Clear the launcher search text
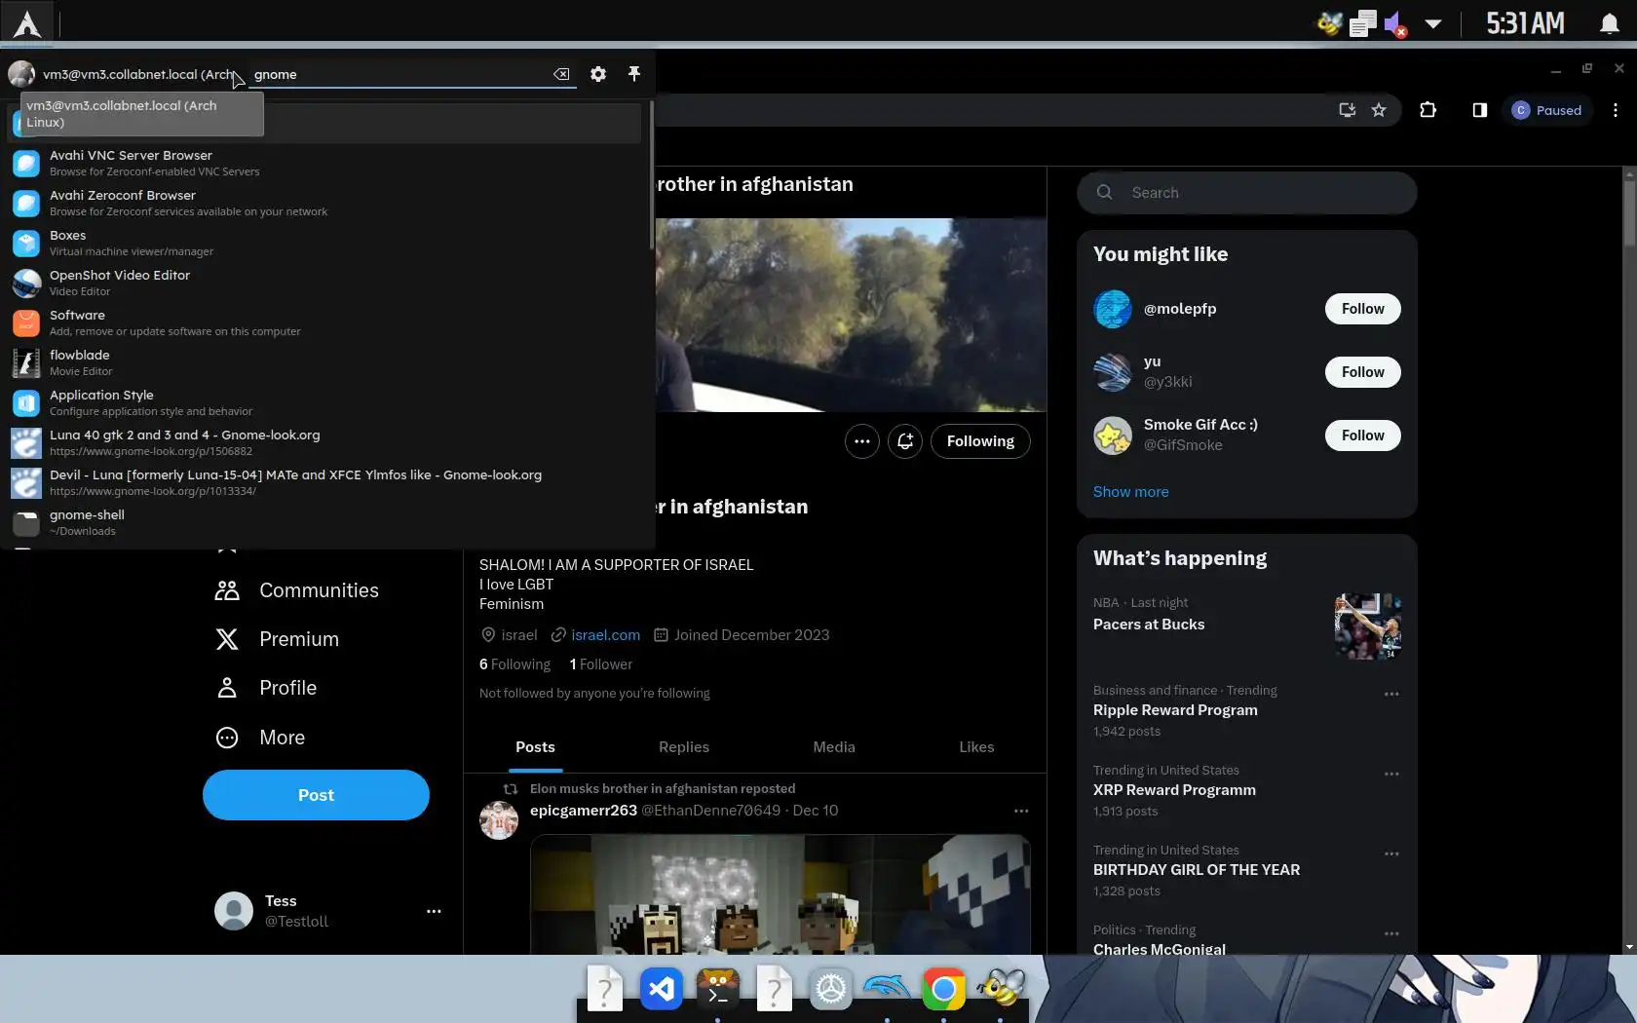Screen dimensions: 1637x1023 point(561,74)
